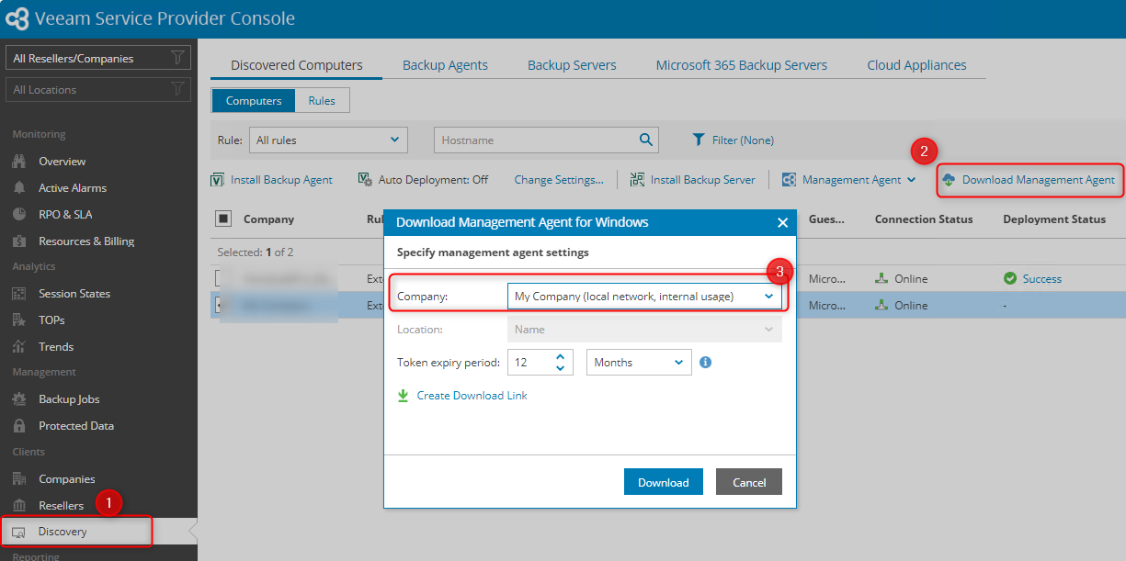Screen dimensions: 1126x561
Task: Open Active Alarms bell in sidebar
Action: tap(19, 188)
